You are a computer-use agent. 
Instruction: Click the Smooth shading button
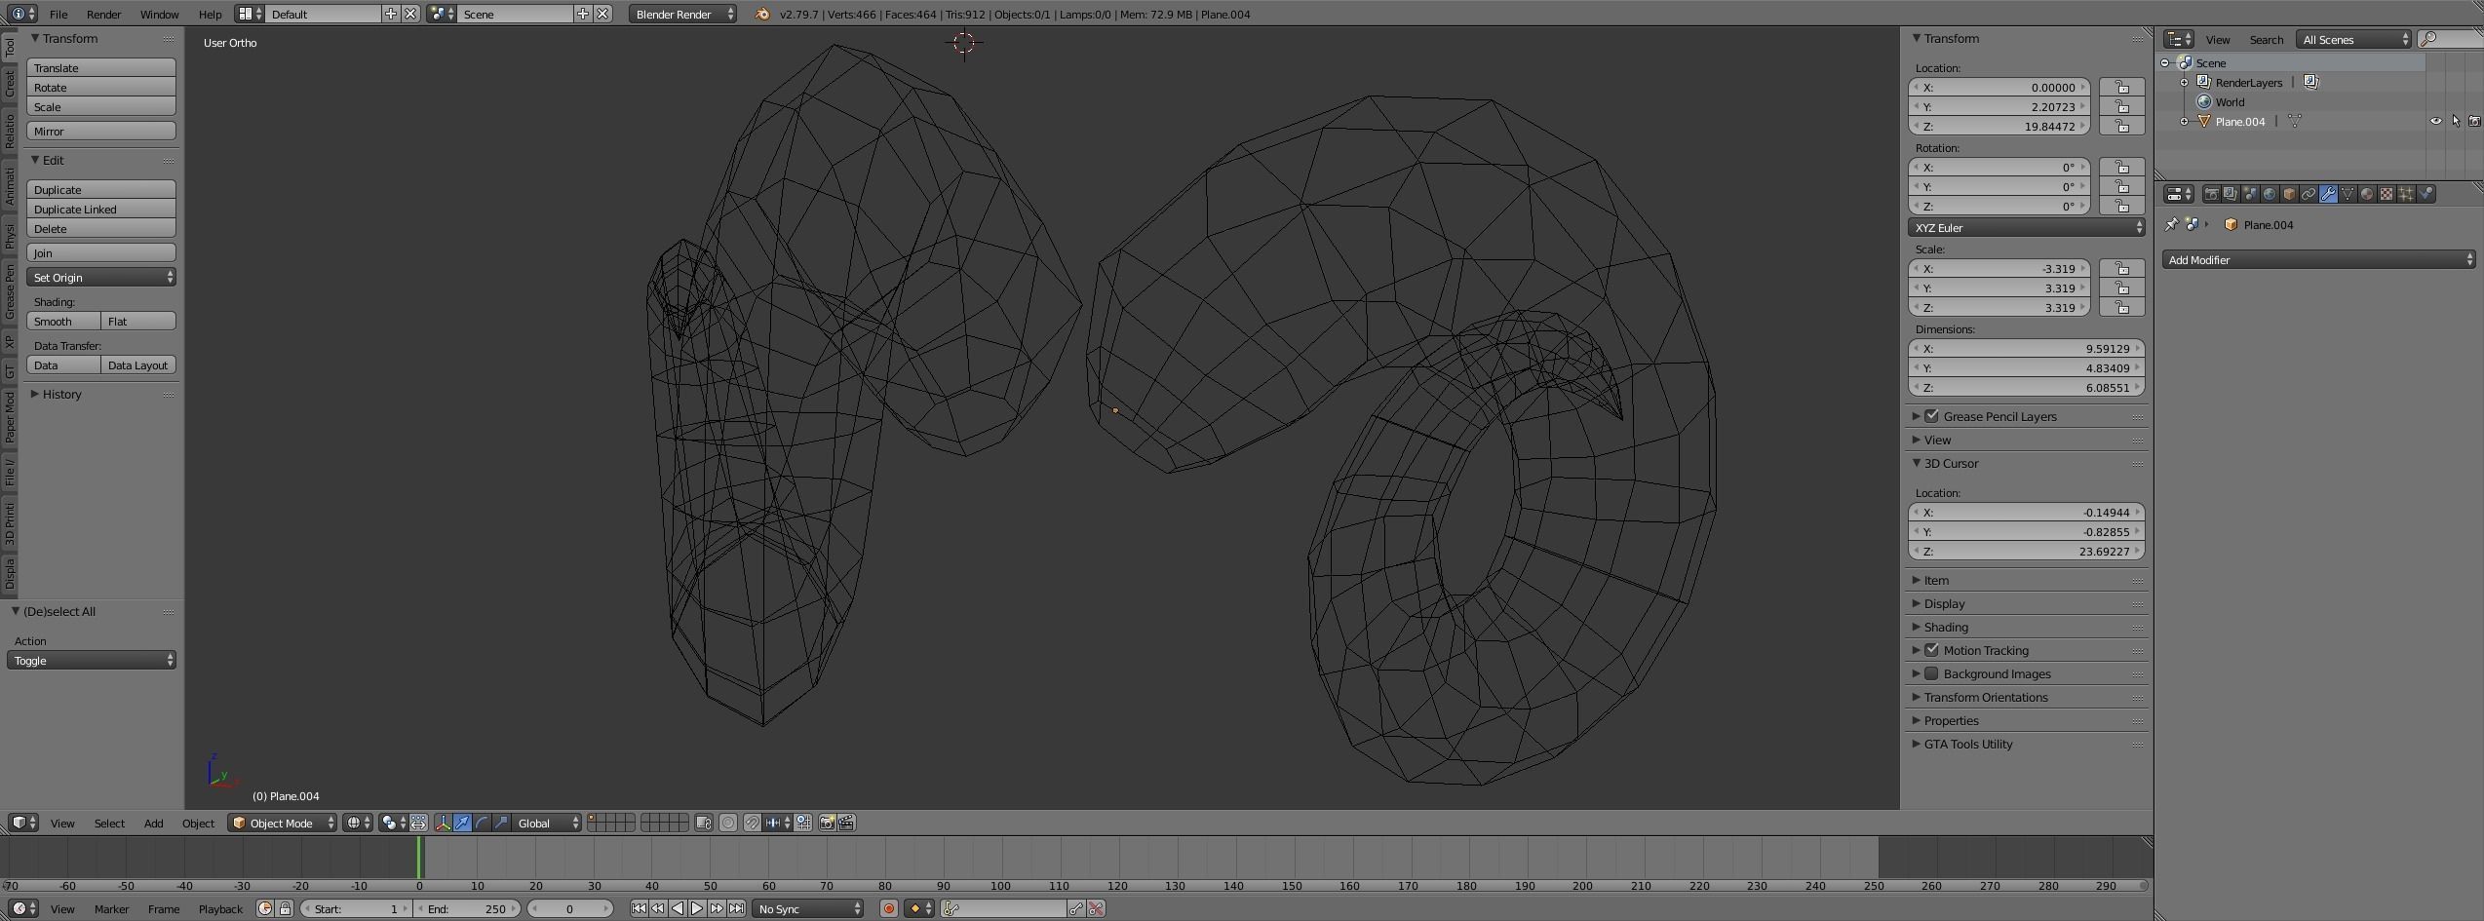pos(63,322)
